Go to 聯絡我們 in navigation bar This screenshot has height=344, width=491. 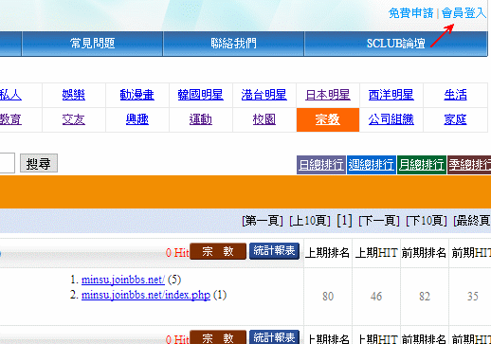[x=233, y=44]
